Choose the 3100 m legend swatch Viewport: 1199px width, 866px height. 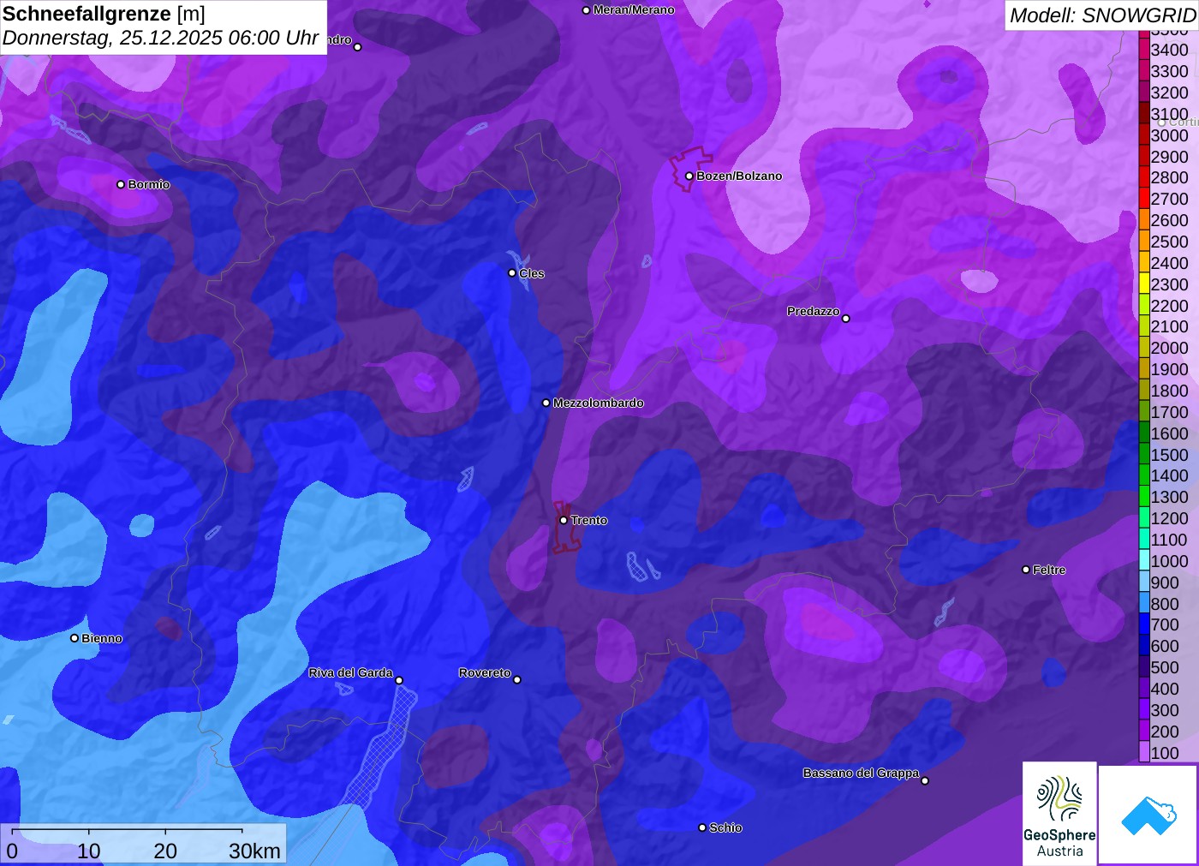click(x=1143, y=114)
